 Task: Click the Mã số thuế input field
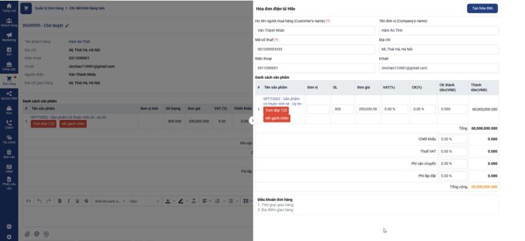pyautogui.click(x=314, y=49)
